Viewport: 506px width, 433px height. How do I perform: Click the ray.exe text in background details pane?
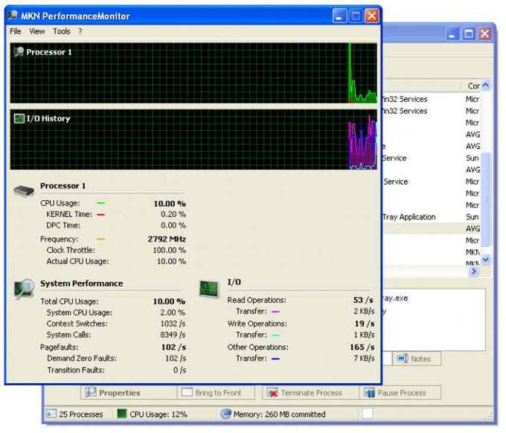(x=396, y=298)
